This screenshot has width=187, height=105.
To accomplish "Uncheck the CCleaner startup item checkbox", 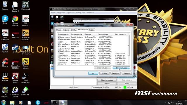I will [x=58, y=46].
